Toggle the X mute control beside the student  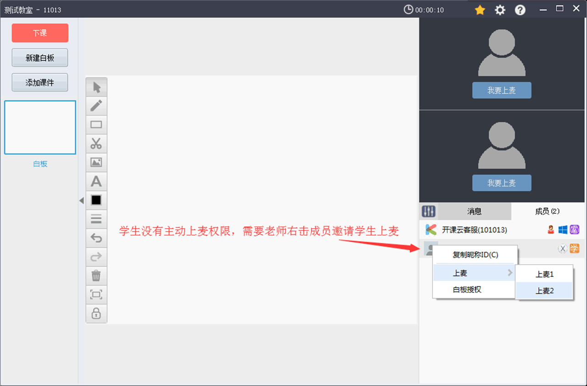tap(563, 248)
